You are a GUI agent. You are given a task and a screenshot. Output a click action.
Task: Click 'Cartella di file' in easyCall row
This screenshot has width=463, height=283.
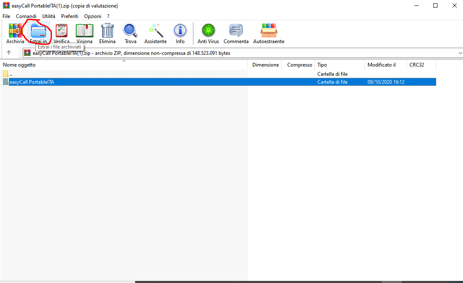coord(332,82)
